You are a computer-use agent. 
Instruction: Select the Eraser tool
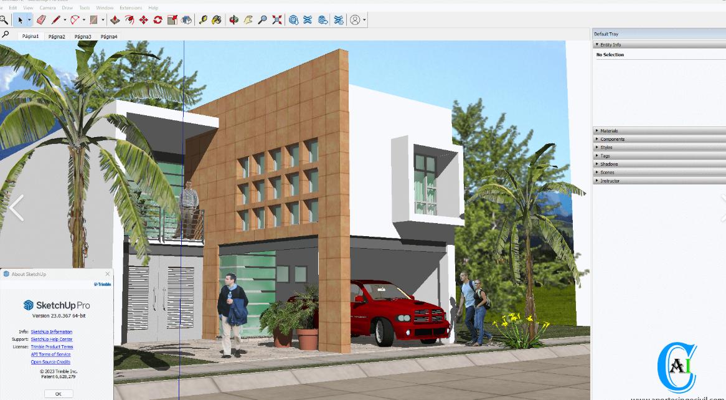click(x=42, y=20)
